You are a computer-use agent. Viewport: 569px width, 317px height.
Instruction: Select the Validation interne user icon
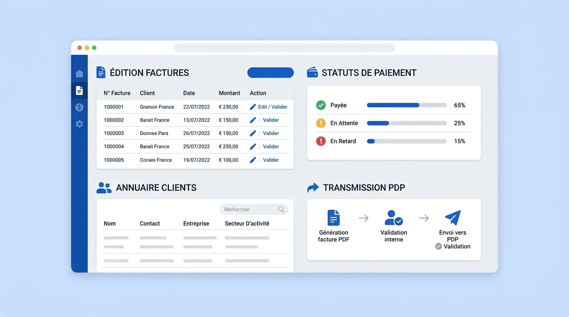(393, 218)
